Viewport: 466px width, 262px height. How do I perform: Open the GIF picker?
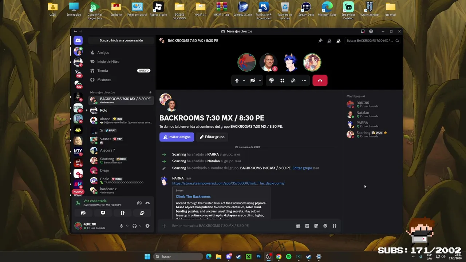pyautogui.click(x=307, y=226)
